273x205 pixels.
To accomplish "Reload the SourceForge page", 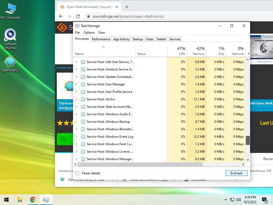I will pos(78,16).
